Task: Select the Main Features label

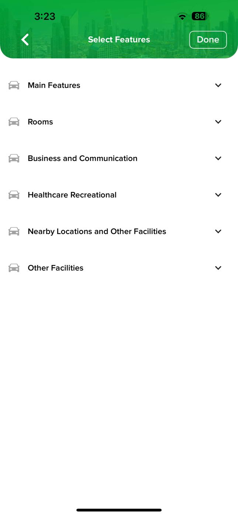Action: click(x=54, y=85)
